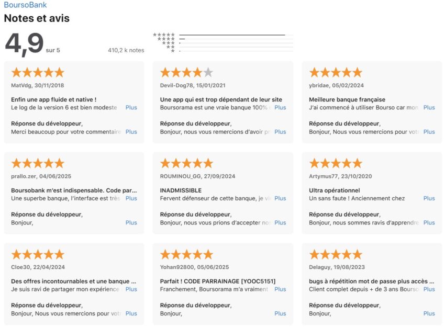This screenshot has width=445, height=328.
Task: Expand developer reply to Yohan92800's review
Action: tap(280, 313)
